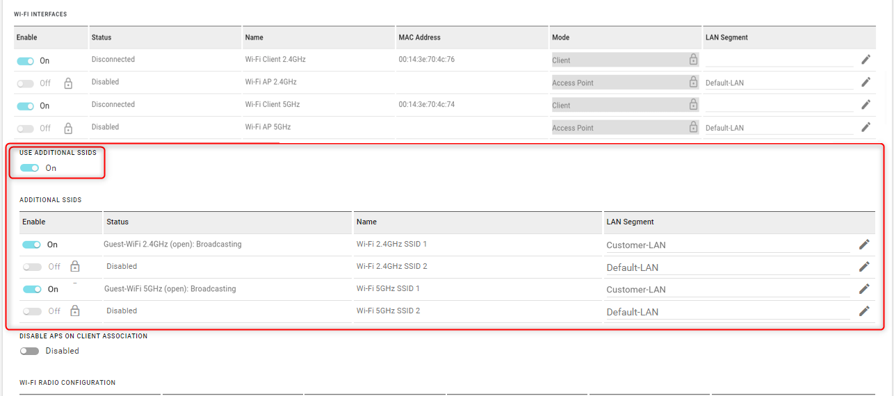Edit Wi-Fi 5GHz SSID 1 entry
The image size is (894, 396).
864,289
